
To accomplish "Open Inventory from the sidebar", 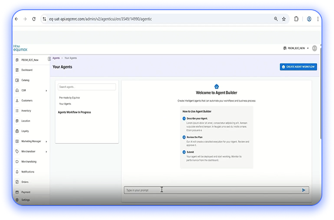I will pos(26,110).
